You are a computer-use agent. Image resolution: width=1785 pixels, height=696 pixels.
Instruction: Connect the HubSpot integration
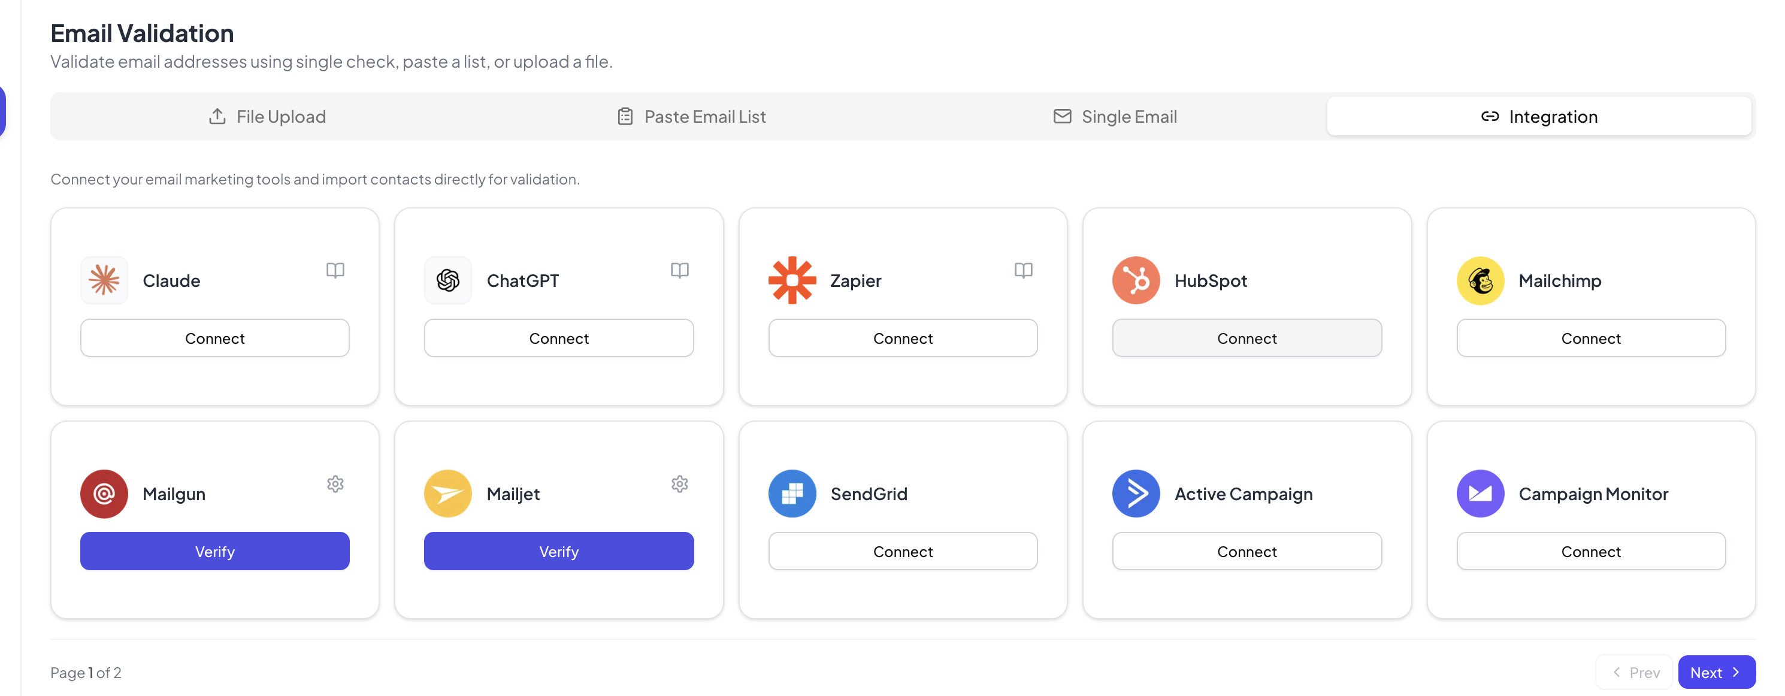[x=1247, y=338]
